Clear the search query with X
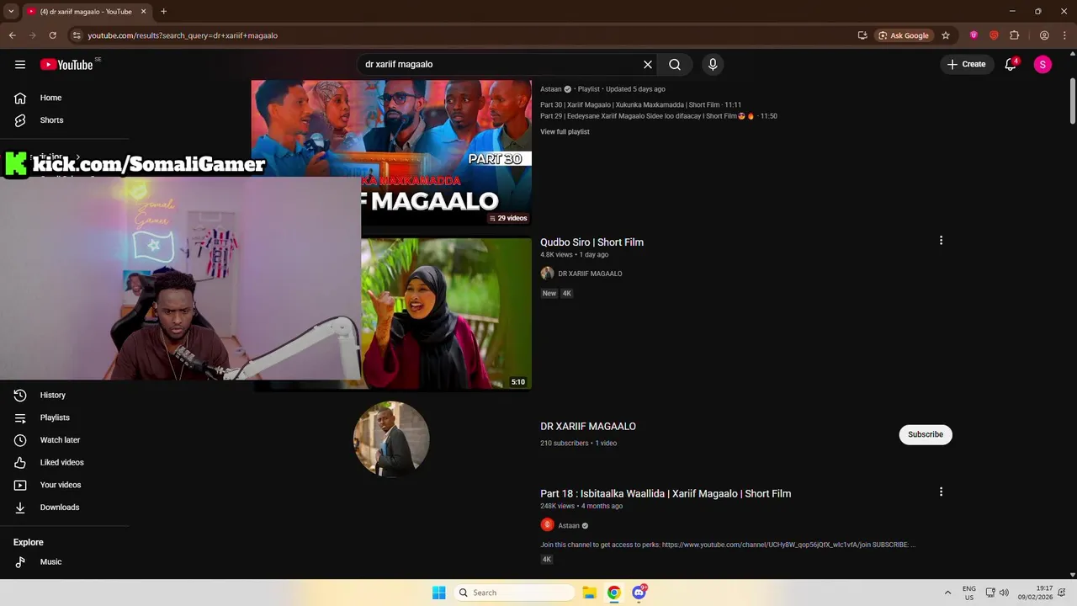Screen dimensions: 1077x606 (x=648, y=64)
